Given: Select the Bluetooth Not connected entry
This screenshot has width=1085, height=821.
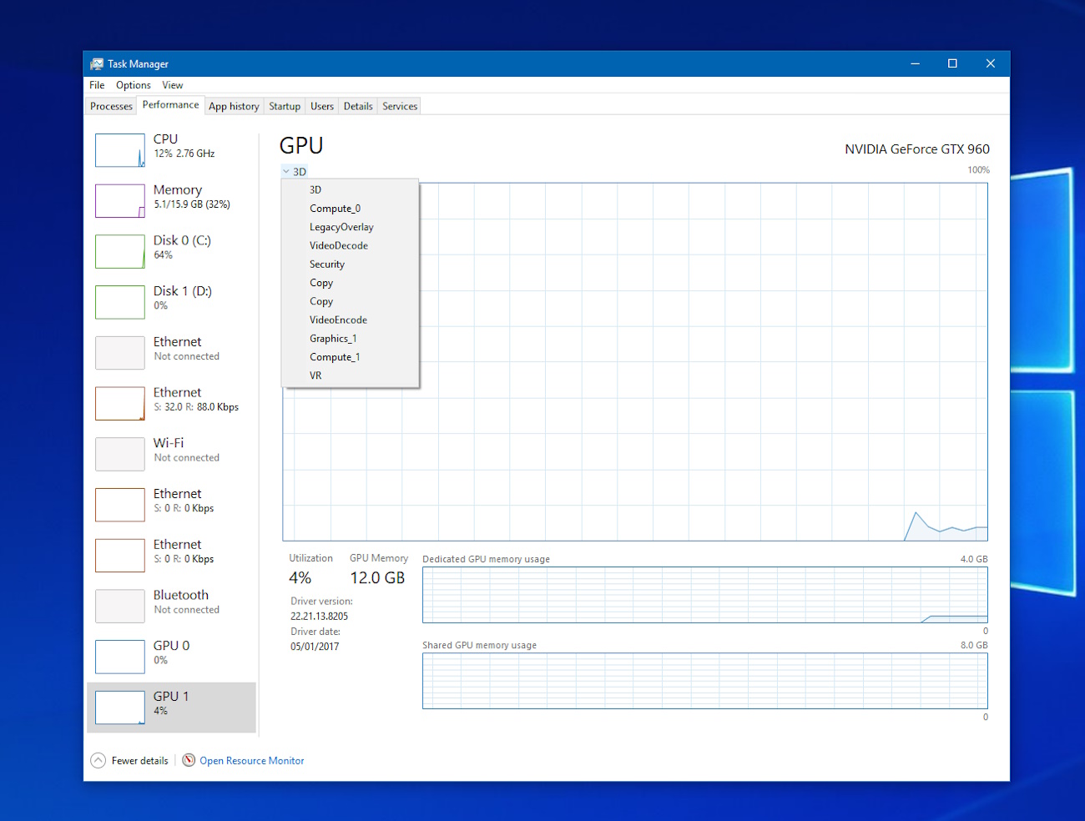Looking at the screenshot, I should click(x=171, y=606).
